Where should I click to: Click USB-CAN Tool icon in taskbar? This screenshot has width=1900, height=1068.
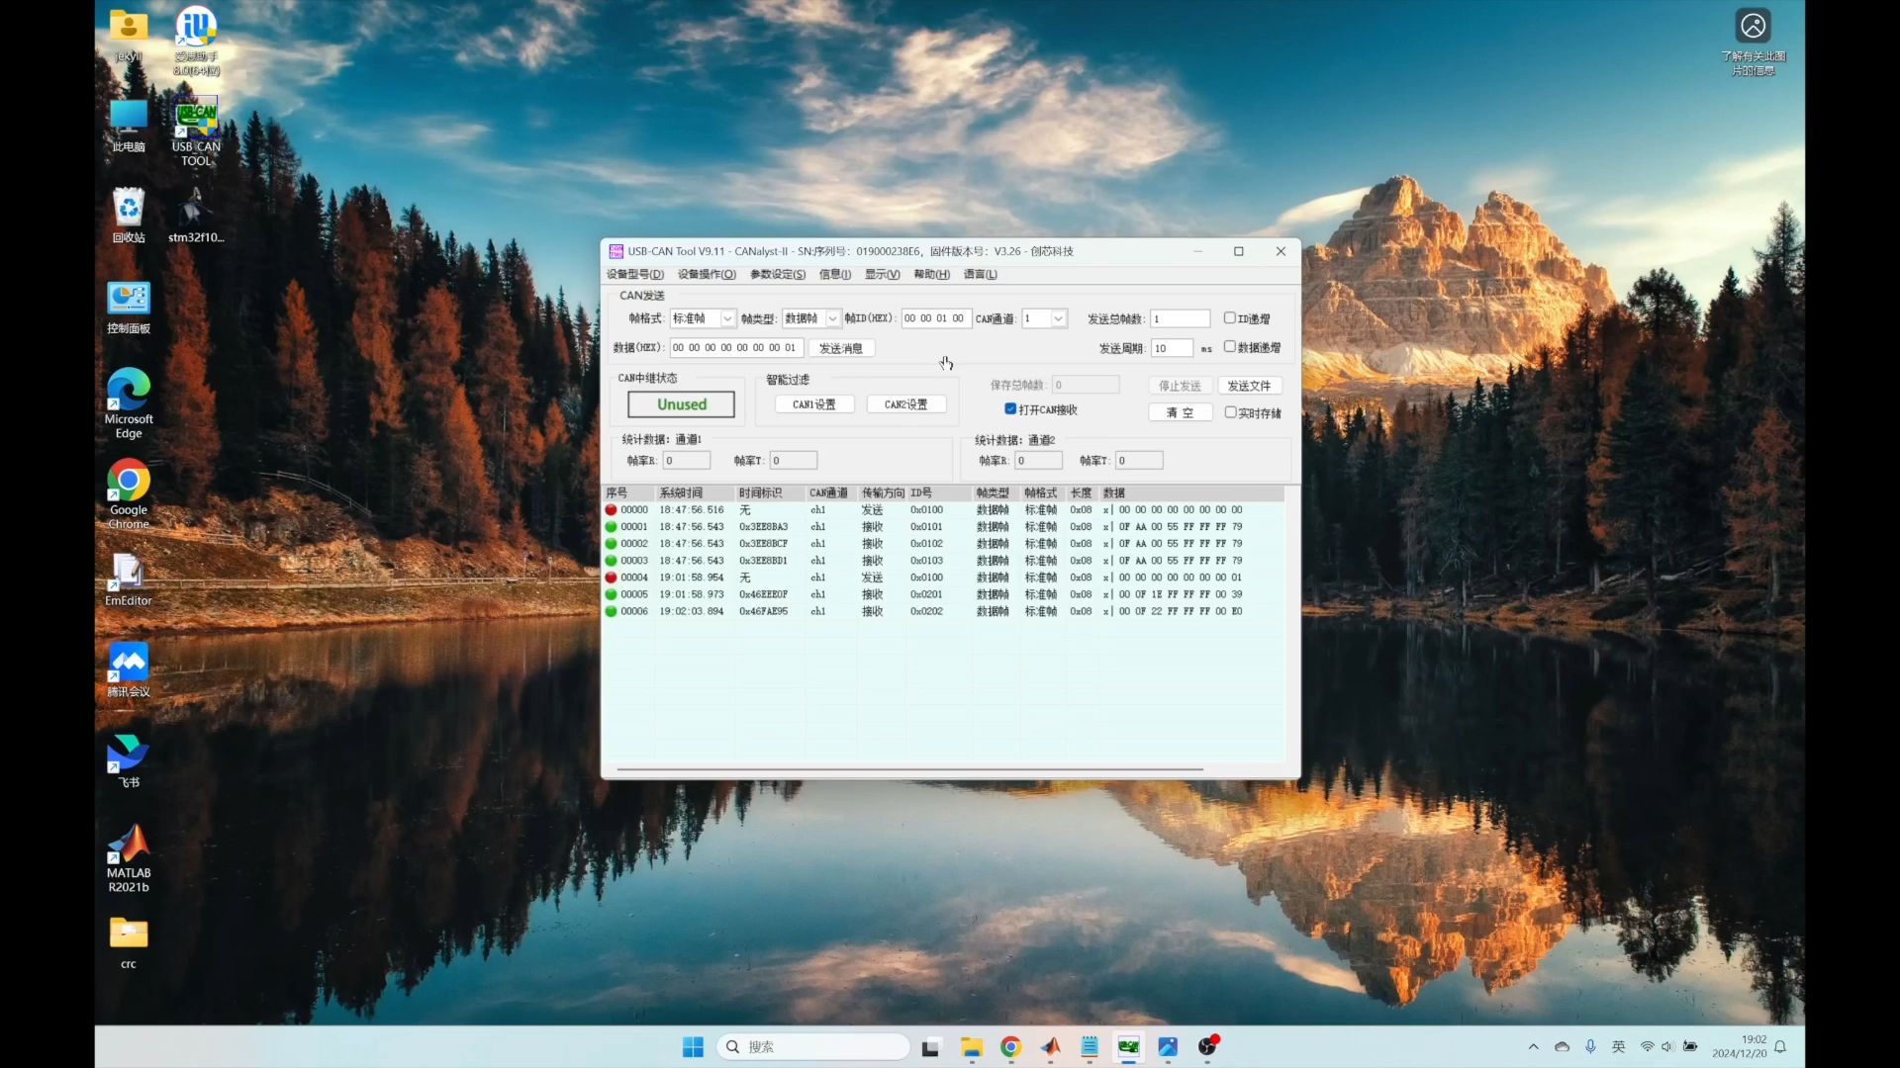pos(1129,1047)
